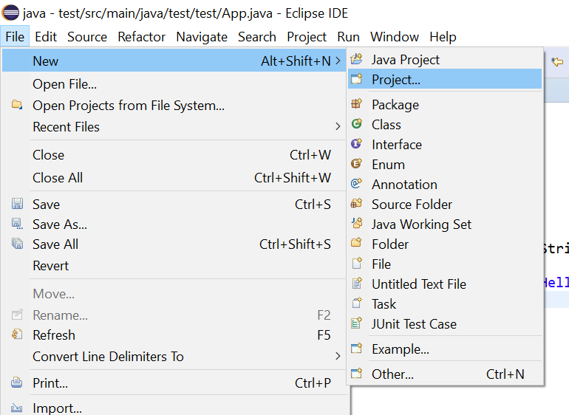569x415 pixels.
Task: Click the Task icon in submenu
Action: pos(357,303)
